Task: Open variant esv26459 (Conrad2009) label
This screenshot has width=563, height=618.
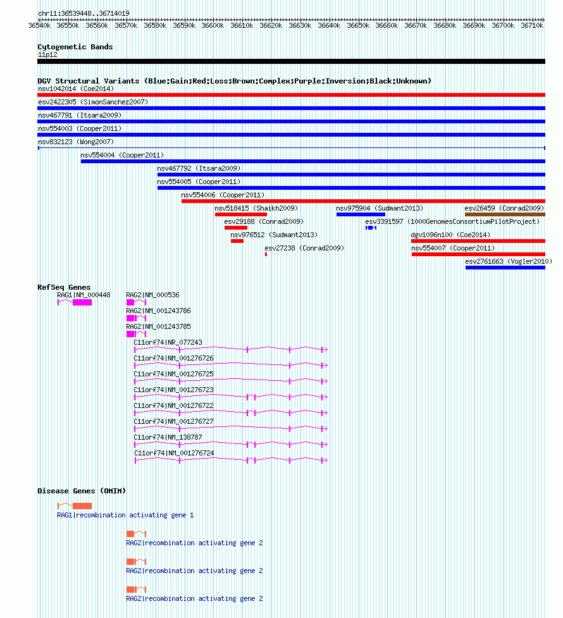Action: point(504,209)
